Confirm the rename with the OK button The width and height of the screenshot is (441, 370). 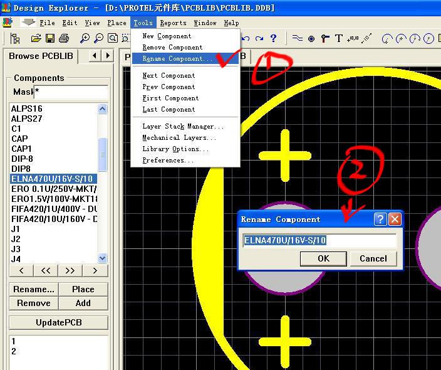point(323,258)
